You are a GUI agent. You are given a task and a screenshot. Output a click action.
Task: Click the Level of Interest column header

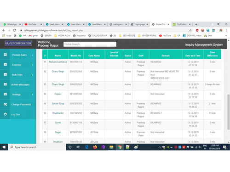click(114, 54)
